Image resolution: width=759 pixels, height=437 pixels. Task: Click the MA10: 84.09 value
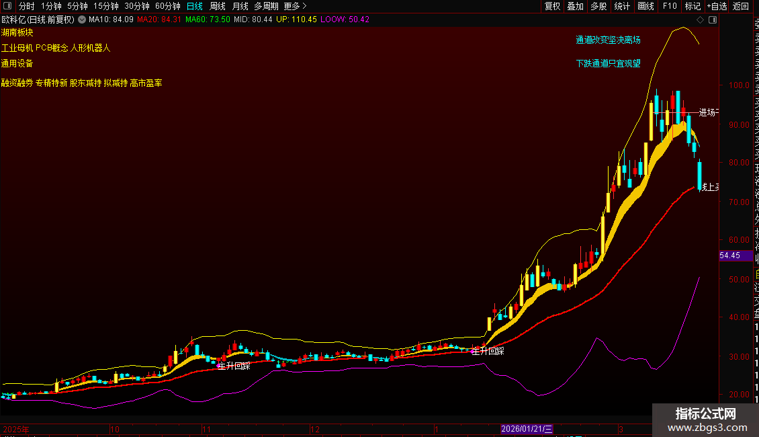(x=111, y=19)
